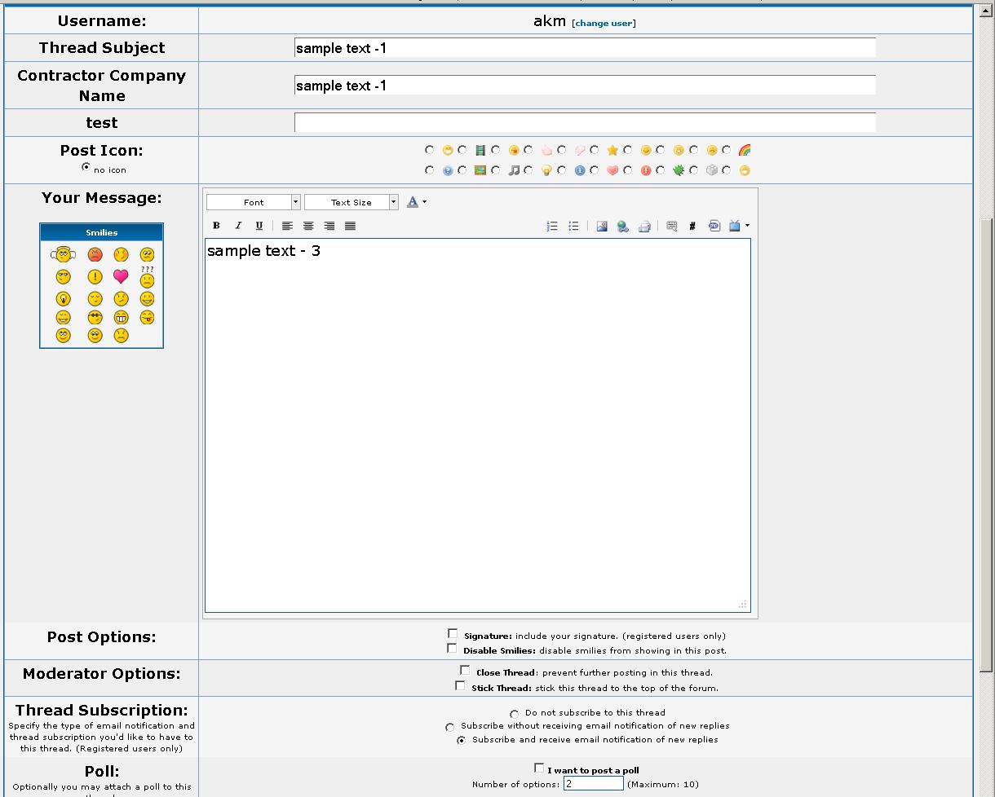Image resolution: width=995 pixels, height=797 pixels.
Task: Insert code block with hash icon
Action: tap(692, 226)
